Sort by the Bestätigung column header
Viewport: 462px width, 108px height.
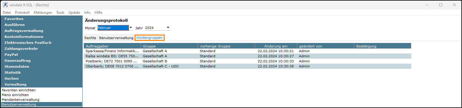[382, 46]
